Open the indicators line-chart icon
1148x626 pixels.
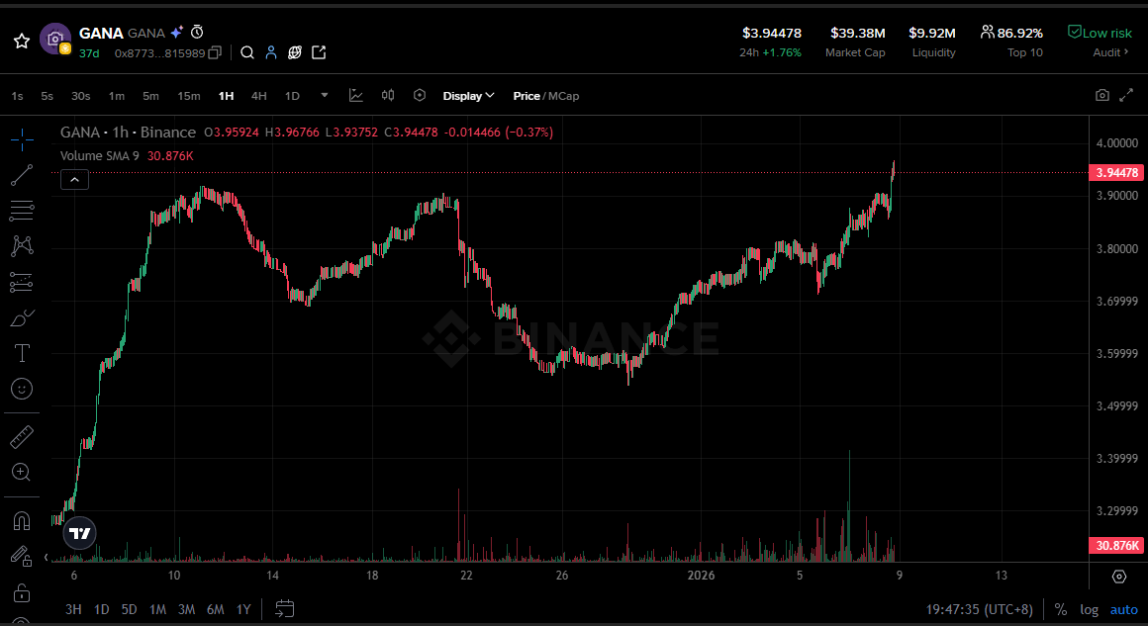click(356, 95)
